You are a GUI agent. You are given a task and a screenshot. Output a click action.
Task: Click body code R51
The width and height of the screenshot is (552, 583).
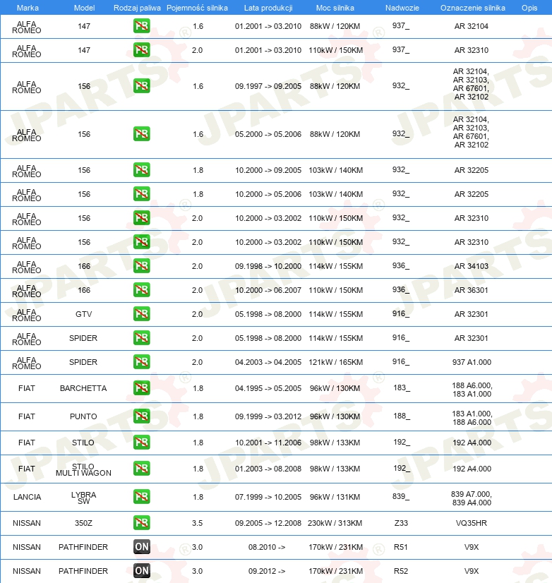[401, 547]
